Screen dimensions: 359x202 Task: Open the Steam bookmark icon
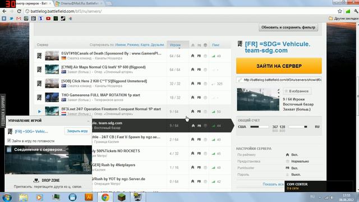coord(63,19)
